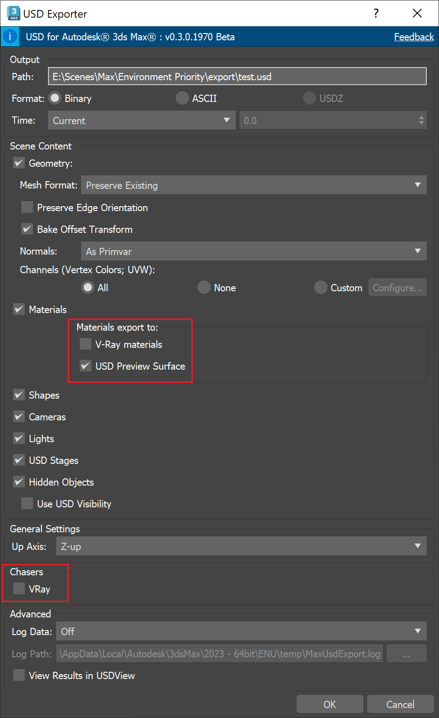The height and width of the screenshot is (718, 439).
Task: Expand the Log Data dropdown
Action: point(241,631)
